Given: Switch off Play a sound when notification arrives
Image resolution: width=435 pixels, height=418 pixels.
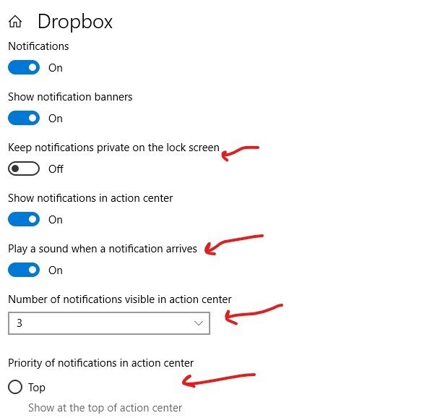Looking at the screenshot, I should (24, 270).
